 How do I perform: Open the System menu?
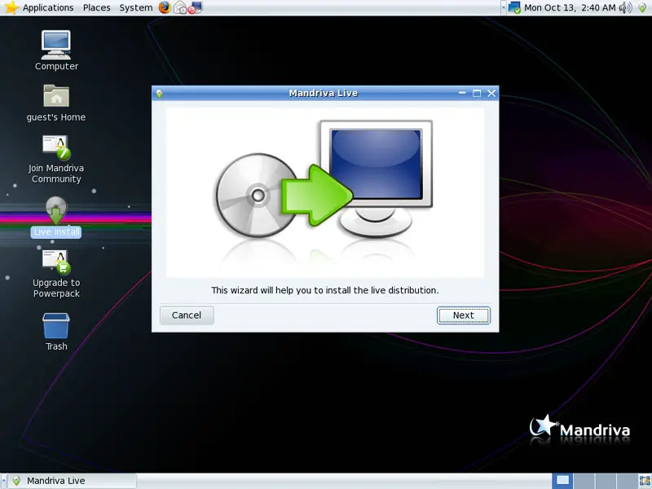point(135,7)
